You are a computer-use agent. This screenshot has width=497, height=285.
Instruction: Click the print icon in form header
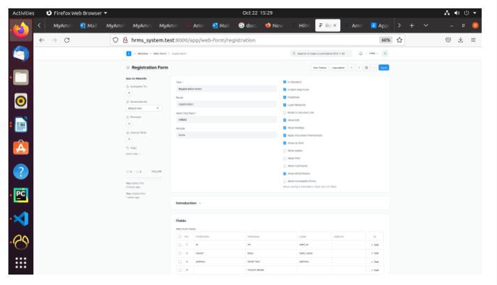click(367, 67)
